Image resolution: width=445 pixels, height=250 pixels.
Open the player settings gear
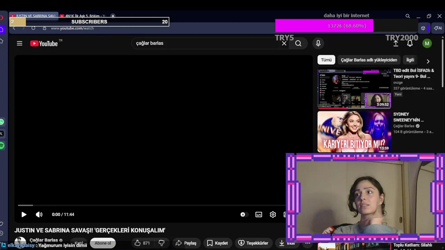coord(273,215)
